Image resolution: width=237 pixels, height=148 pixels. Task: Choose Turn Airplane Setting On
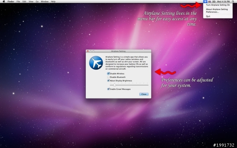tap(218, 5)
